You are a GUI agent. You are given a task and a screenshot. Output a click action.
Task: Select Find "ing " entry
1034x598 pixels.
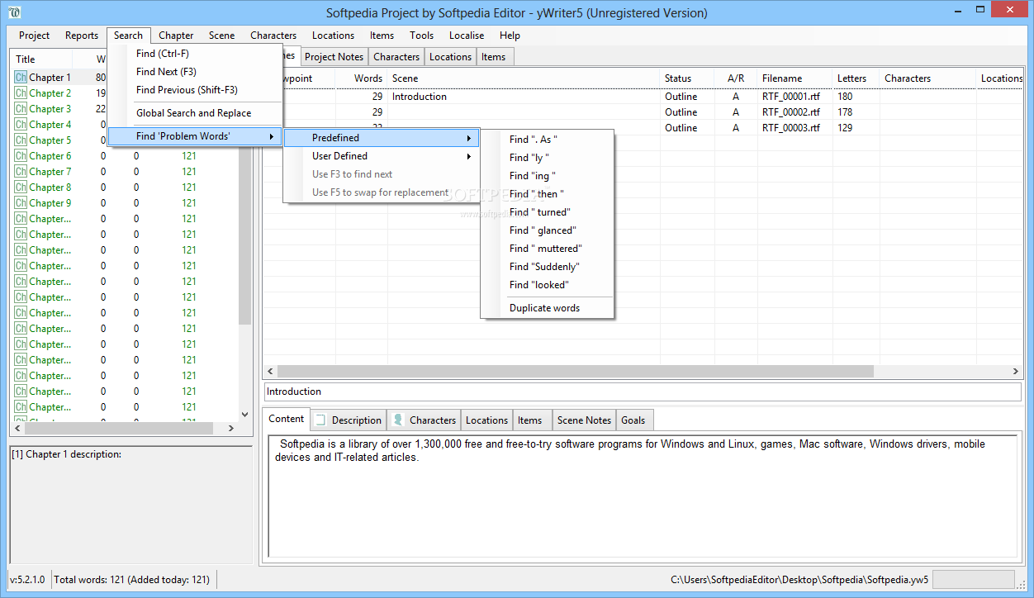tap(548, 176)
